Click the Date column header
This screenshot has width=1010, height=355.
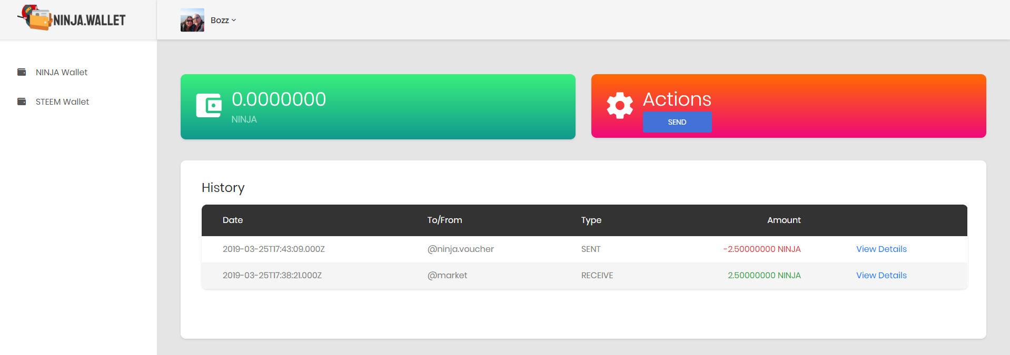coord(233,220)
